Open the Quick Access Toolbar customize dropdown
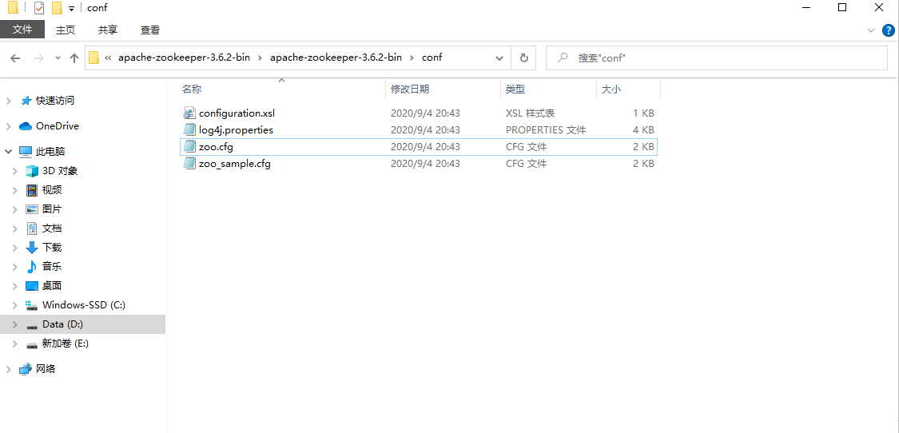The image size is (899, 433). [x=71, y=8]
